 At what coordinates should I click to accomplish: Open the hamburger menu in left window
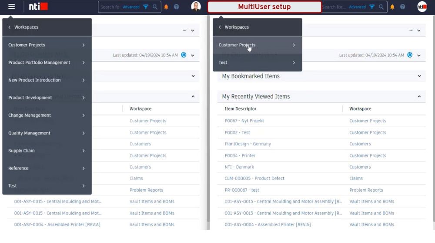pos(11,7)
